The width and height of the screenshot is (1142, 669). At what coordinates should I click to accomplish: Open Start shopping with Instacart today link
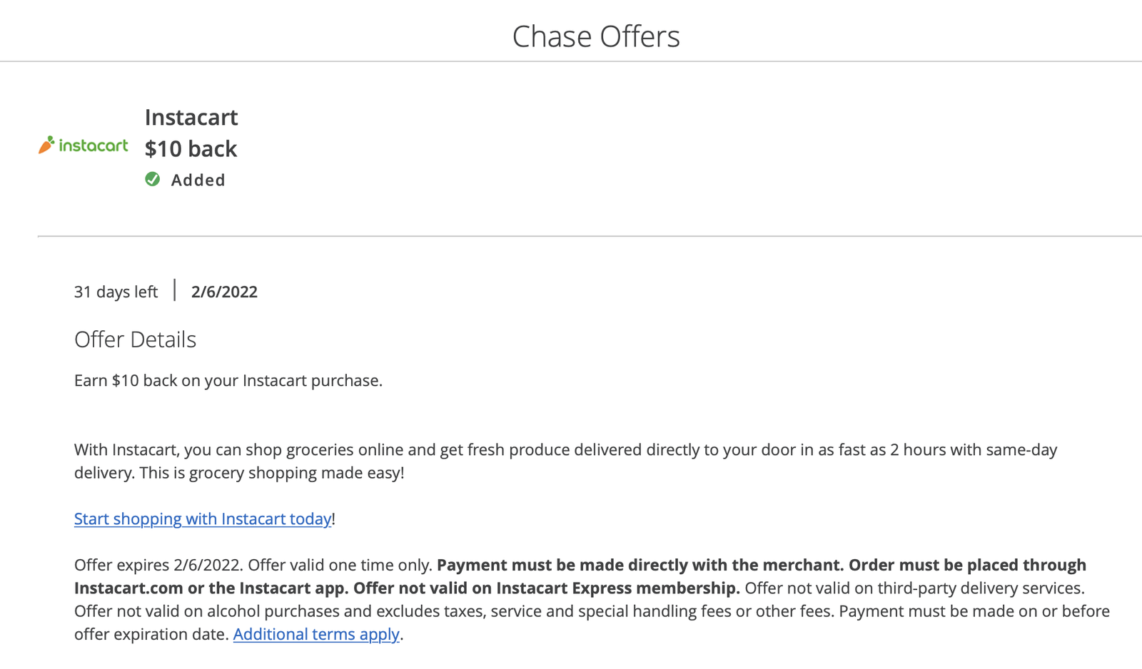pyautogui.click(x=203, y=519)
